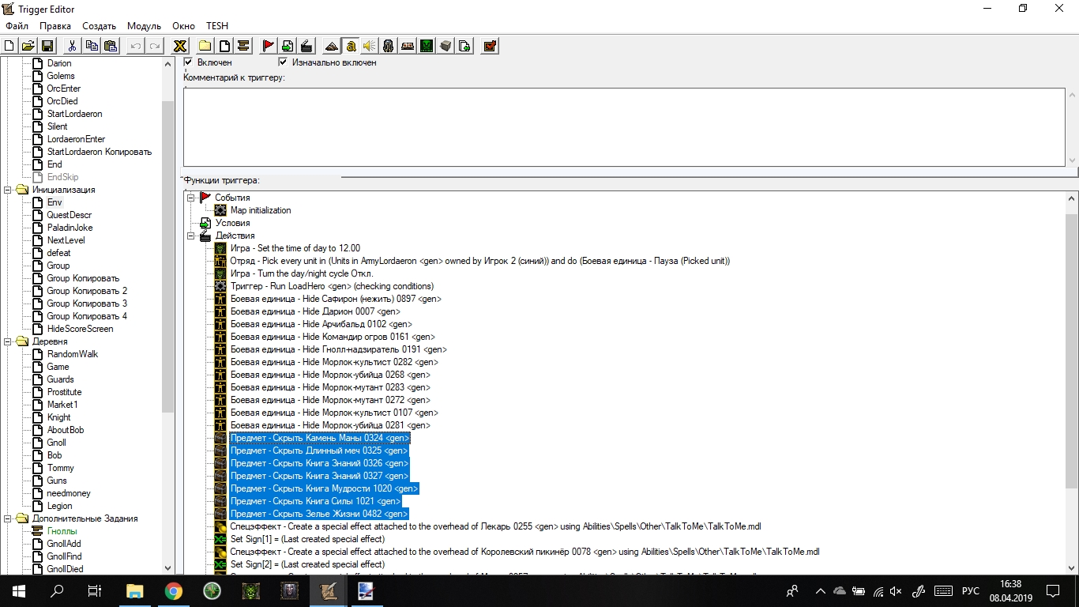The image size is (1079, 607).
Task: Click the Open map folder icon
Action: click(x=28, y=46)
